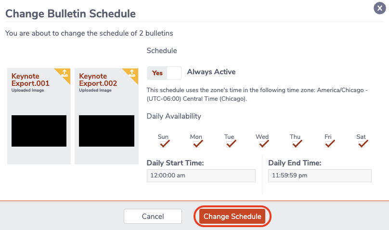This screenshot has height=230, width=389.
Task: Uncheck the Wed checkbox
Action: [x=262, y=144]
